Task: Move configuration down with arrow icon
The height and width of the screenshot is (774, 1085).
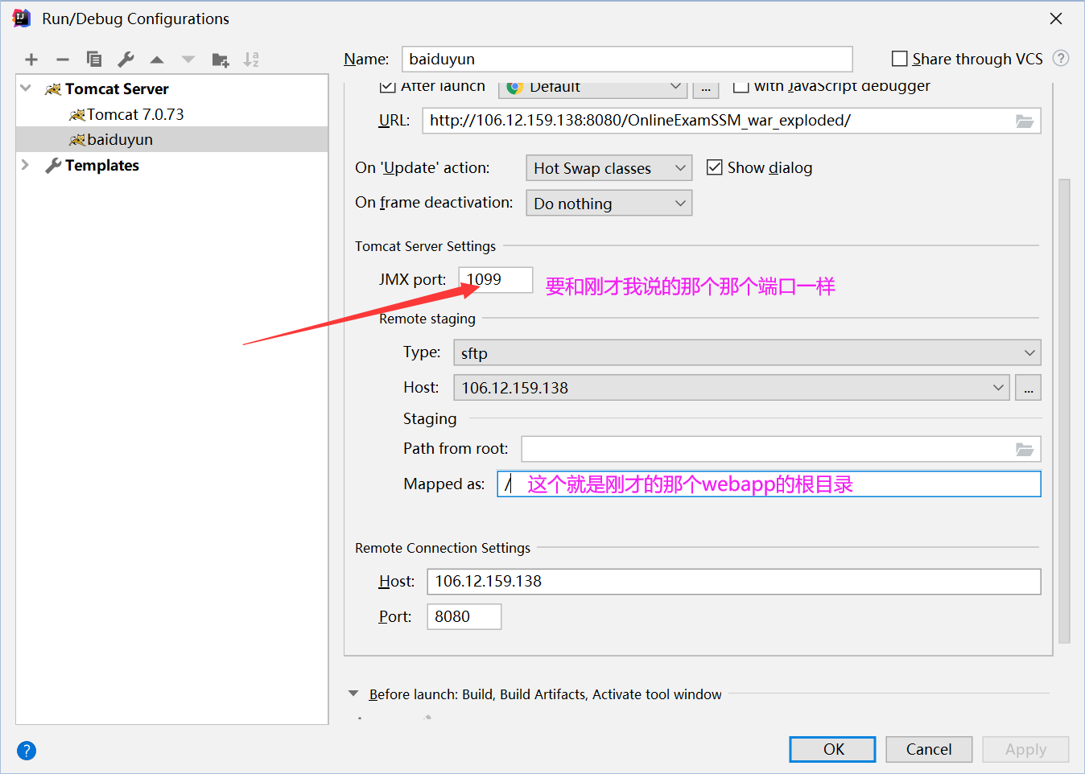Action: tap(188, 60)
